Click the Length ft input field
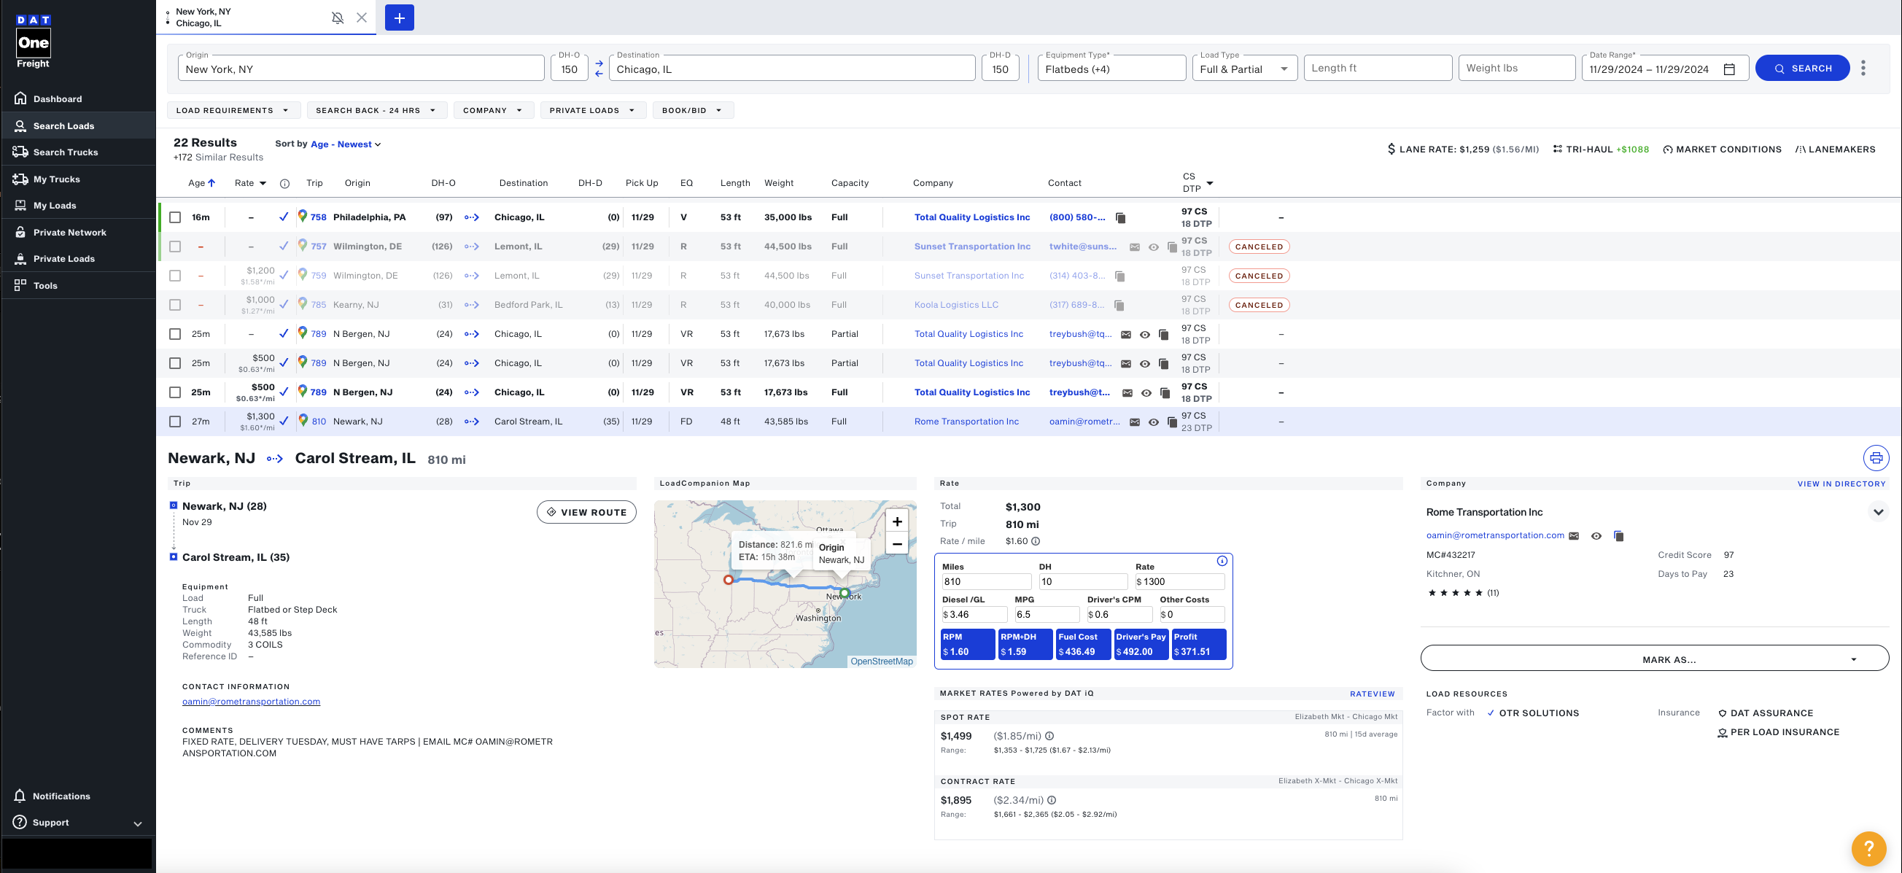 [x=1378, y=68]
